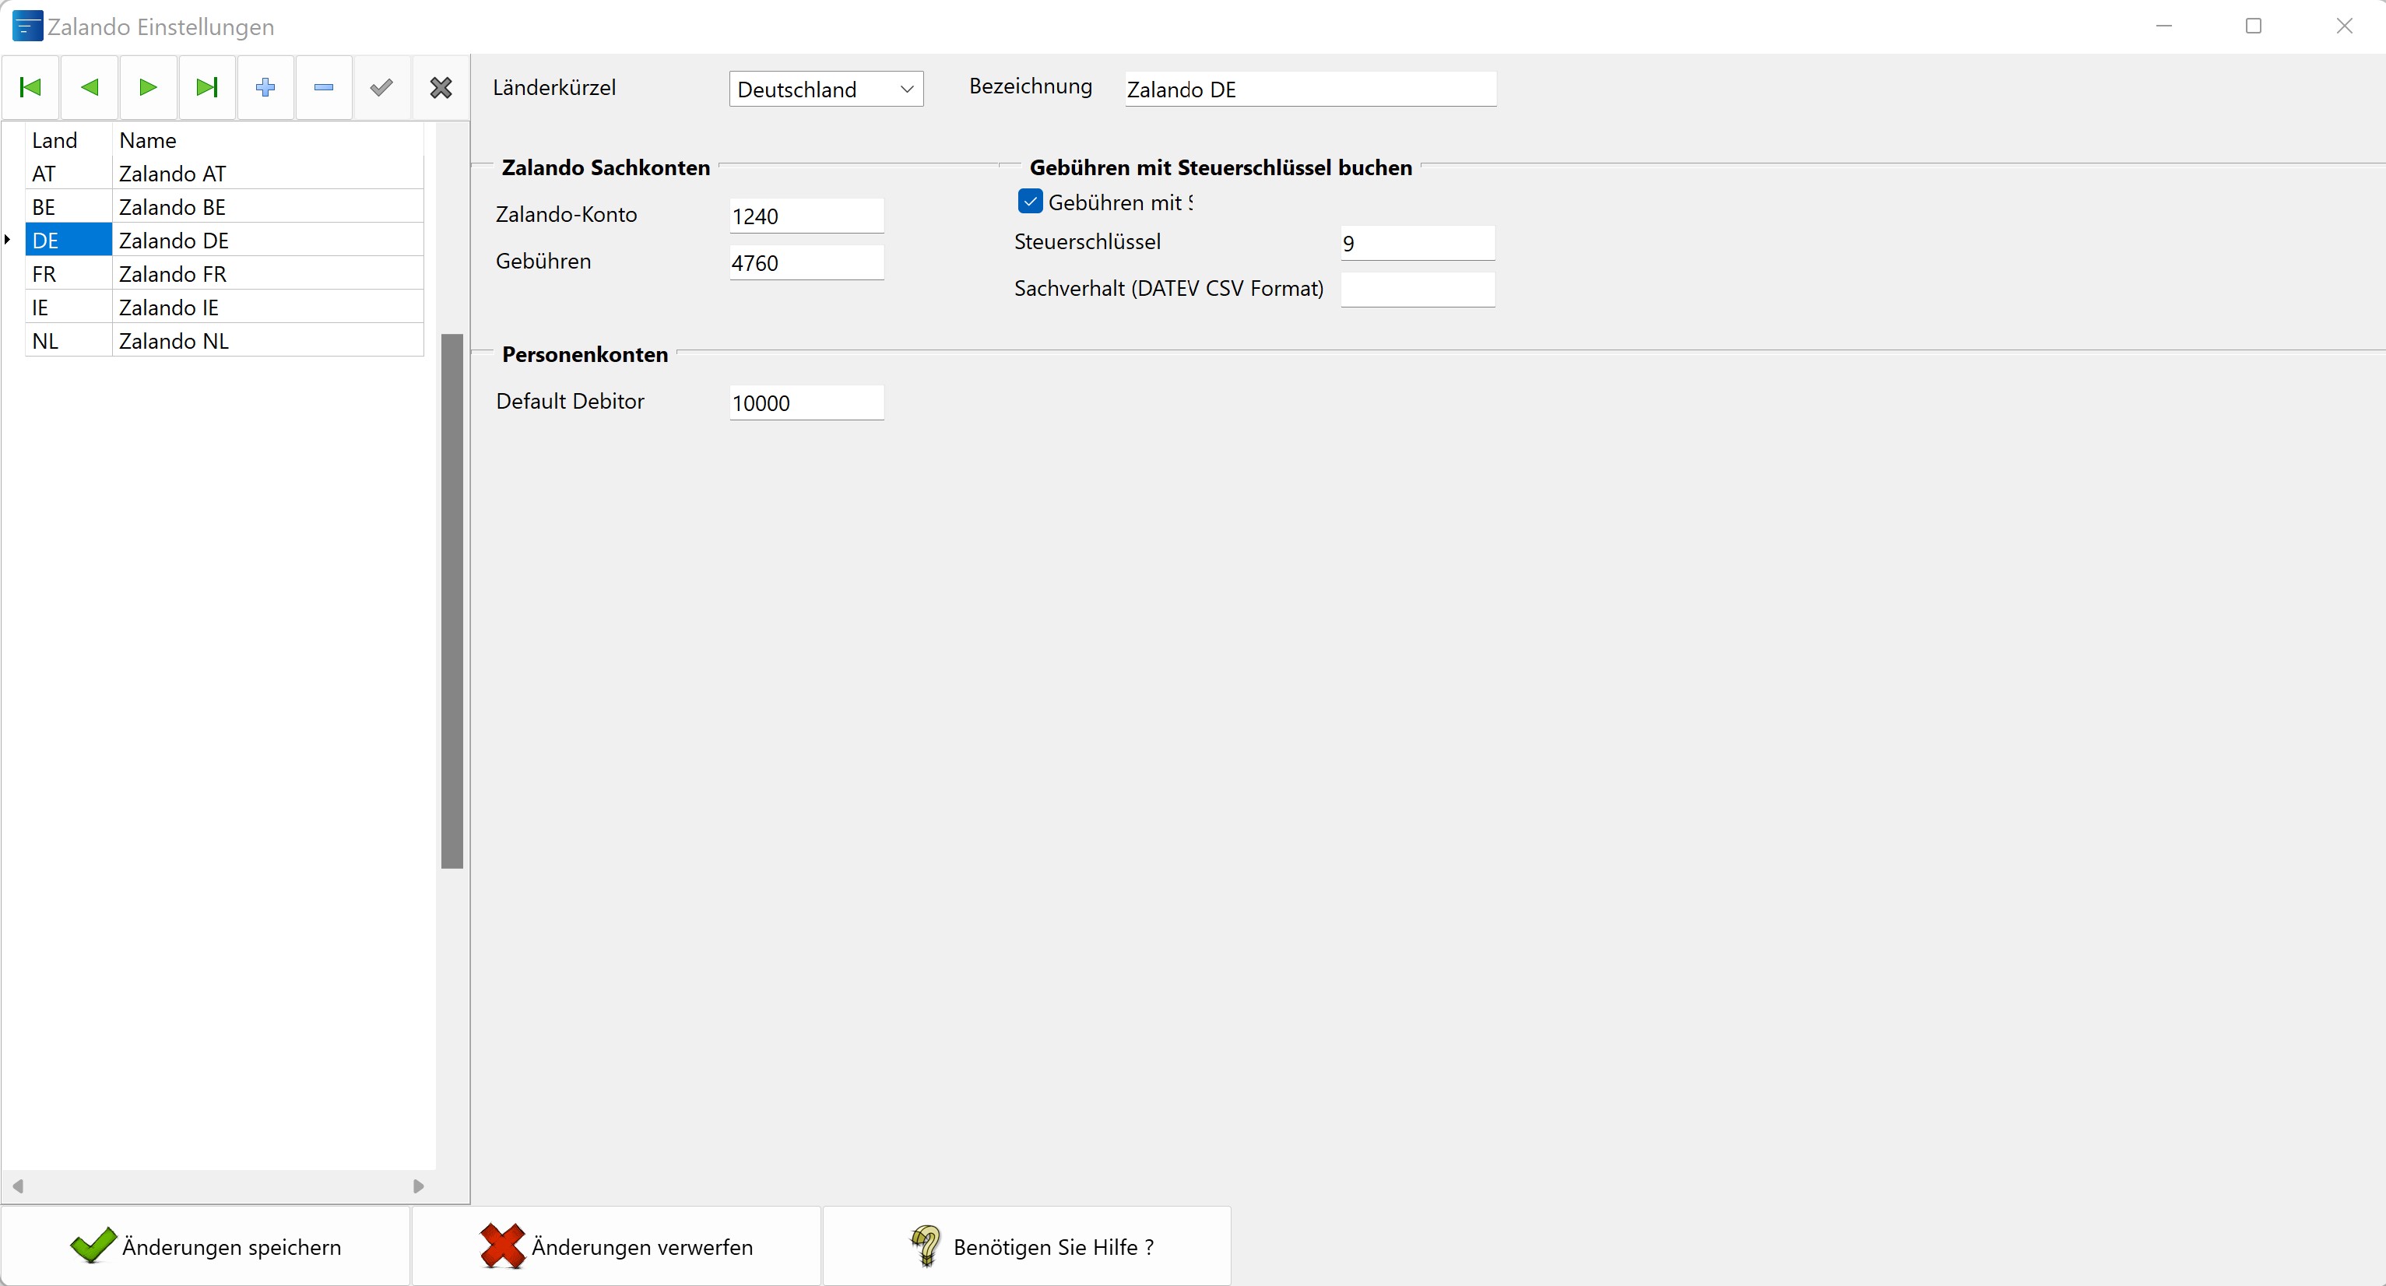
Task: Click the Zalando-Konto field 1240
Action: [x=806, y=216]
